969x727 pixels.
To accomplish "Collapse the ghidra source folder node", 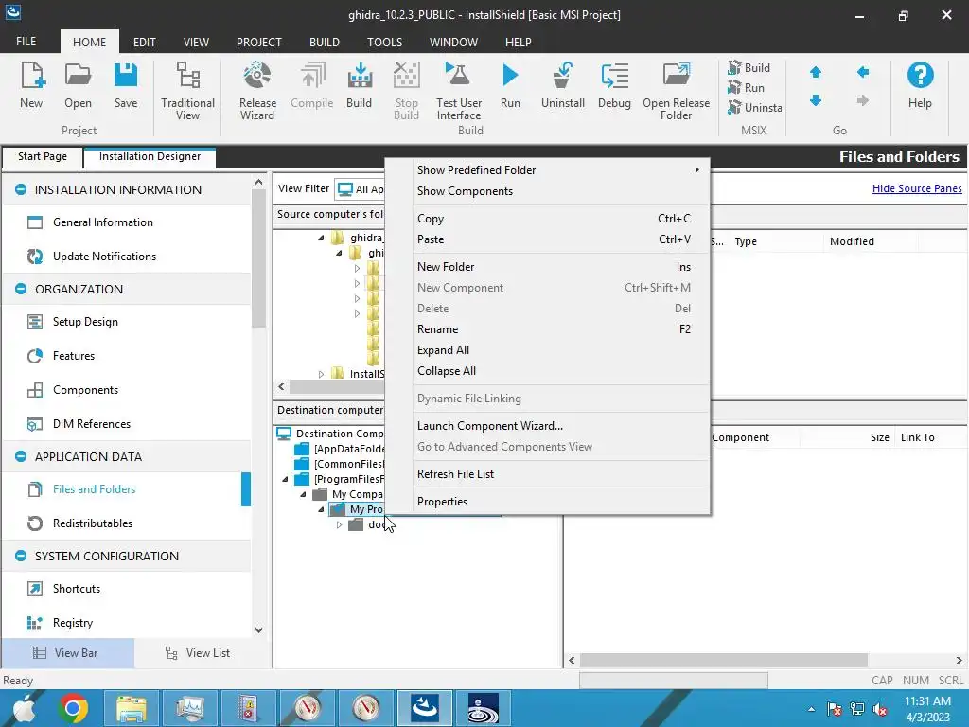I will tap(321, 238).
